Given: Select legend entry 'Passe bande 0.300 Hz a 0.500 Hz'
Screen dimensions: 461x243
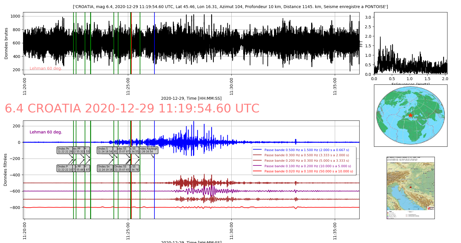Looking at the screenshot, I should (x=307, y=155).
